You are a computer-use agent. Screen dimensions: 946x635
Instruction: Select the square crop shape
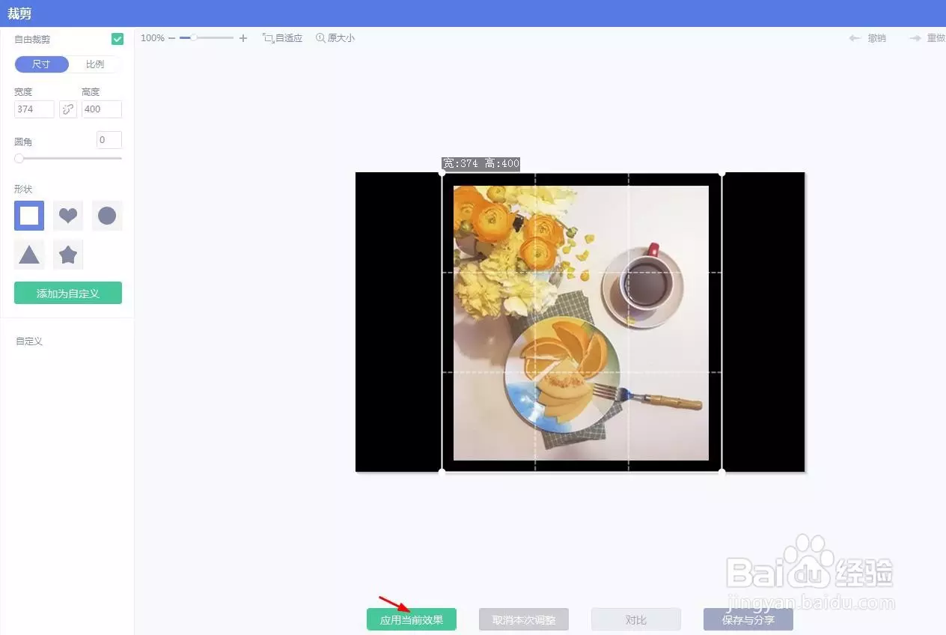pyautogui.click(x=29, y=216)
